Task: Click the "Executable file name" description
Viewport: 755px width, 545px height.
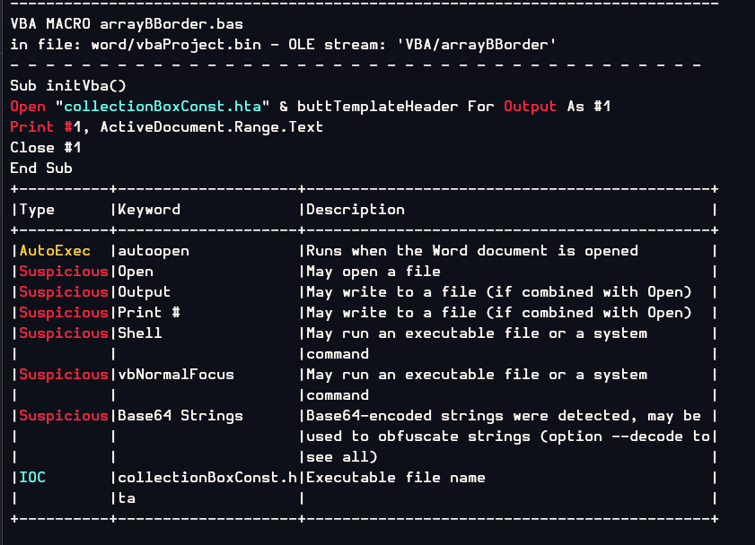Action: tap(396, 478)
